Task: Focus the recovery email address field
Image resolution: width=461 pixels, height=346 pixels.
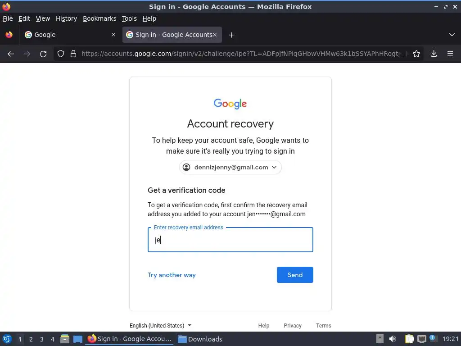Action: [x=230, y=240]
